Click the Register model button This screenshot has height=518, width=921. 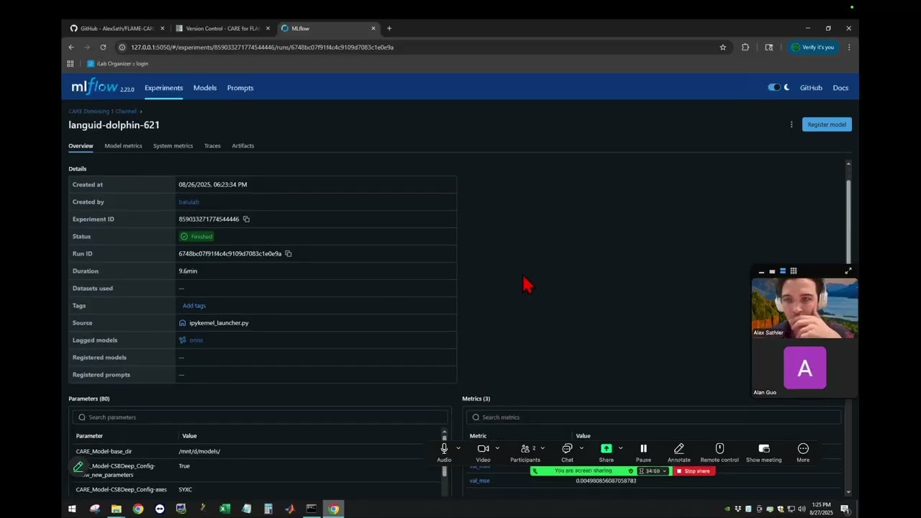(x=827, y=124)
